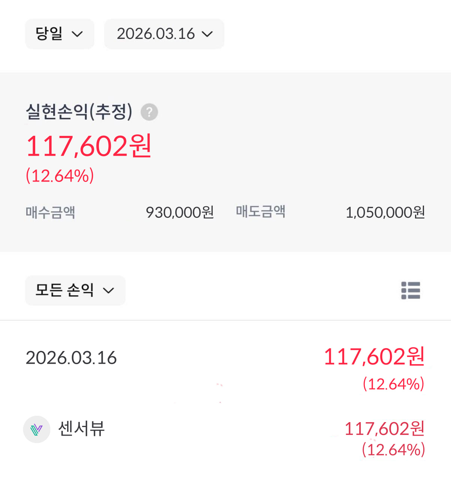
Task: Click 센서뷰's 117,602원 profit amount
Action: click(384, 429)
